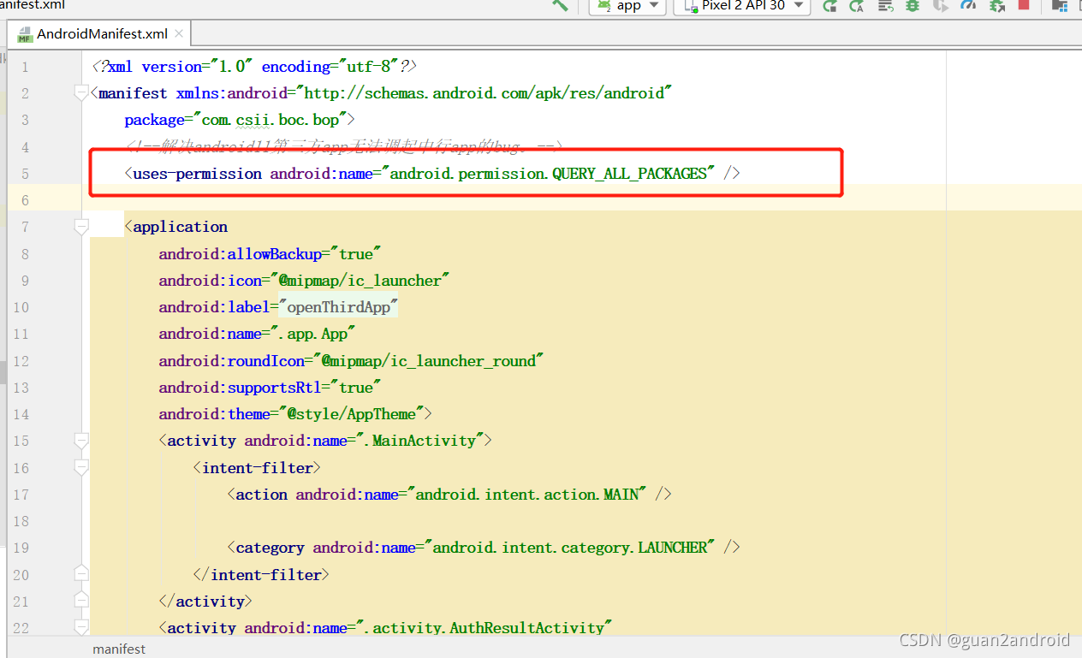Click line number 18 in the gutter

(x=21, y=521)
